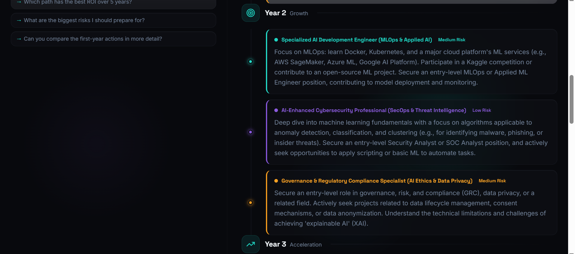Select the teal timeline dot for the MLOps path
The width and height of the screenshot is (575, 254).
point(250,62)
